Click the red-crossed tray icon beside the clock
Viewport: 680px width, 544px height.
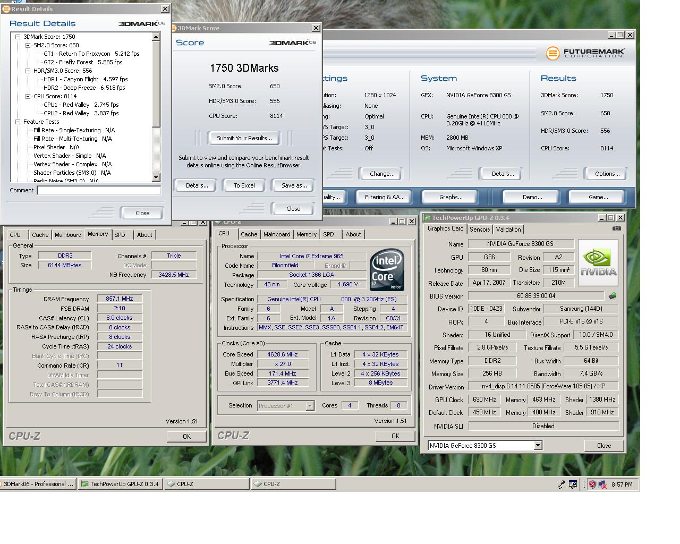(602, 484)
